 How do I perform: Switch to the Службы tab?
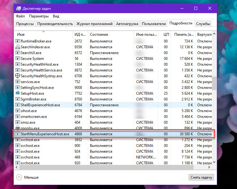pyautogui.click(x=203, y=24)
